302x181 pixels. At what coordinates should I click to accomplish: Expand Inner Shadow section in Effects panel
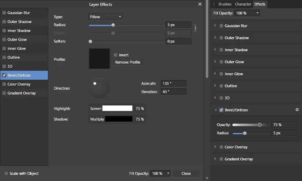pyautogui.click(x=215, y=49)
